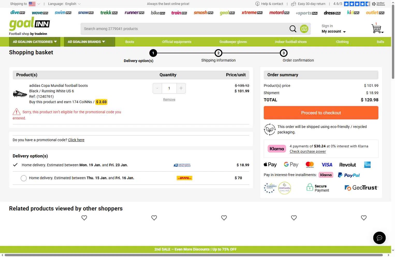The width and height of the screenshot is (395, 257).
Task: Open the waveINN store logo link
Action: coord(40,13)
